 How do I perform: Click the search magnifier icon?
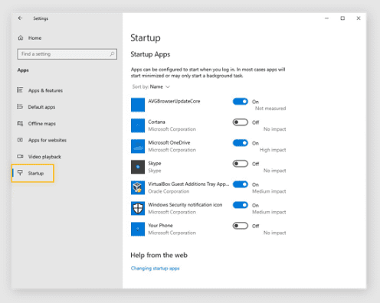(x=112, y=54)
